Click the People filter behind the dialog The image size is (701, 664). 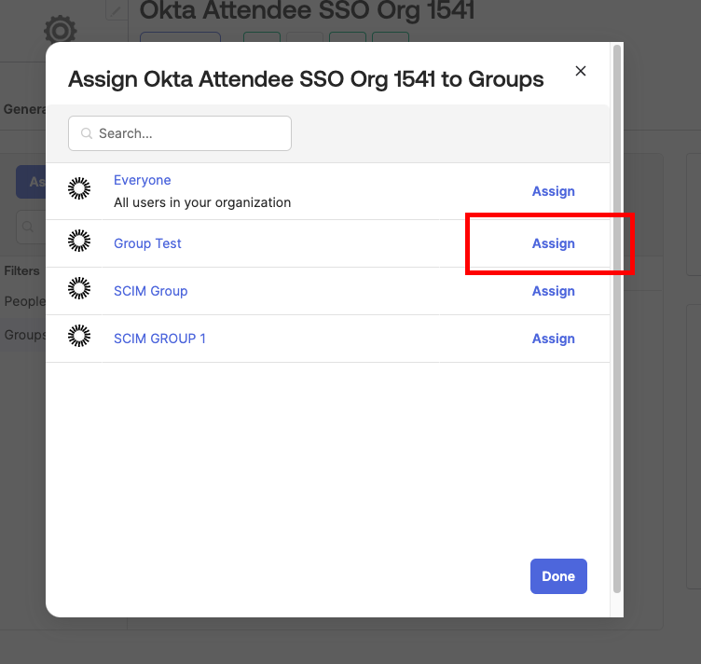coord(24,301)
